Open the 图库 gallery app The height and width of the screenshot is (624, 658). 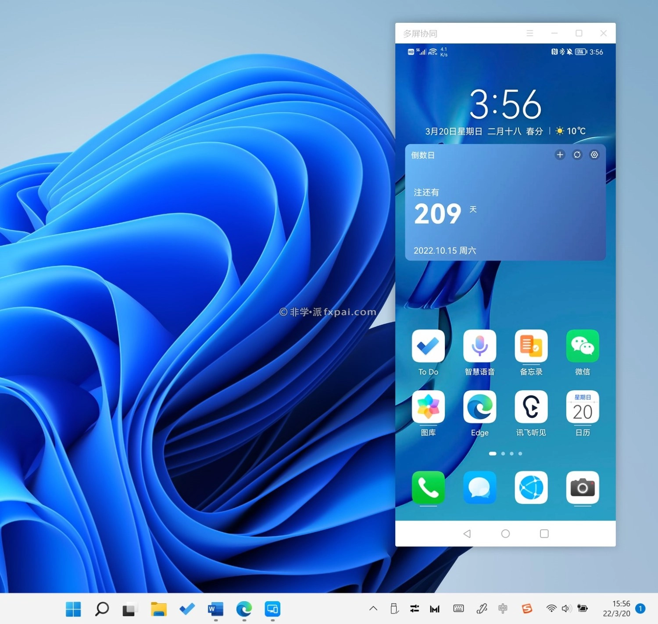428,407
